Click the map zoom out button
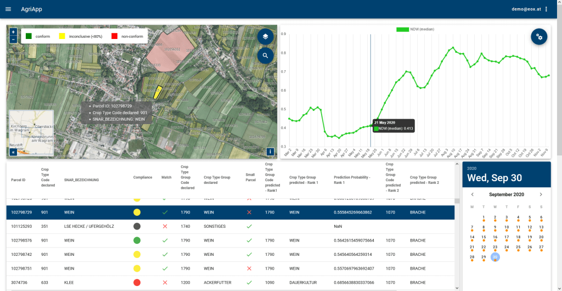Image resolution: width=562 pixels, height=291 pixels. pos(13,40)
